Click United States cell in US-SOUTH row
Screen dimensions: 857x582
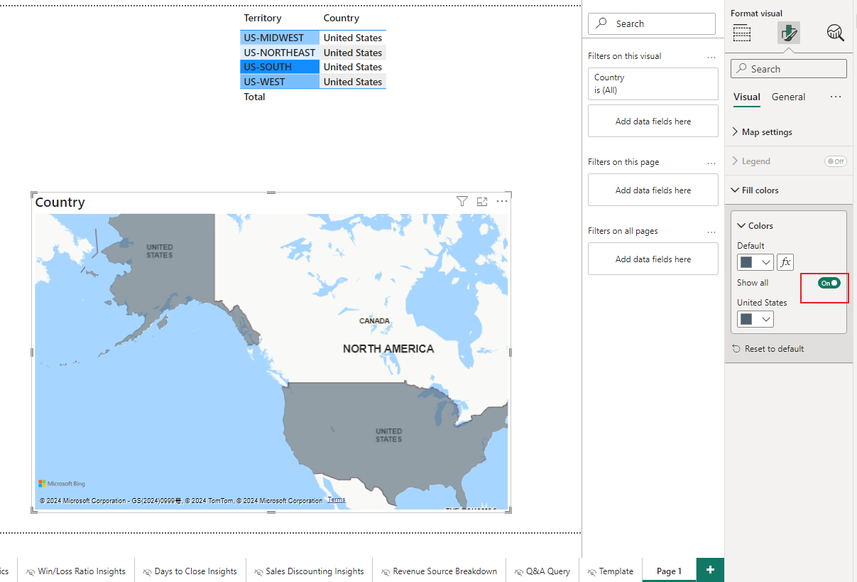[x=353, y=67]
